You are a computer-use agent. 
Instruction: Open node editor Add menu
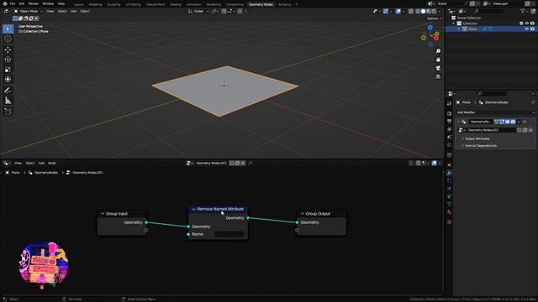41,163
